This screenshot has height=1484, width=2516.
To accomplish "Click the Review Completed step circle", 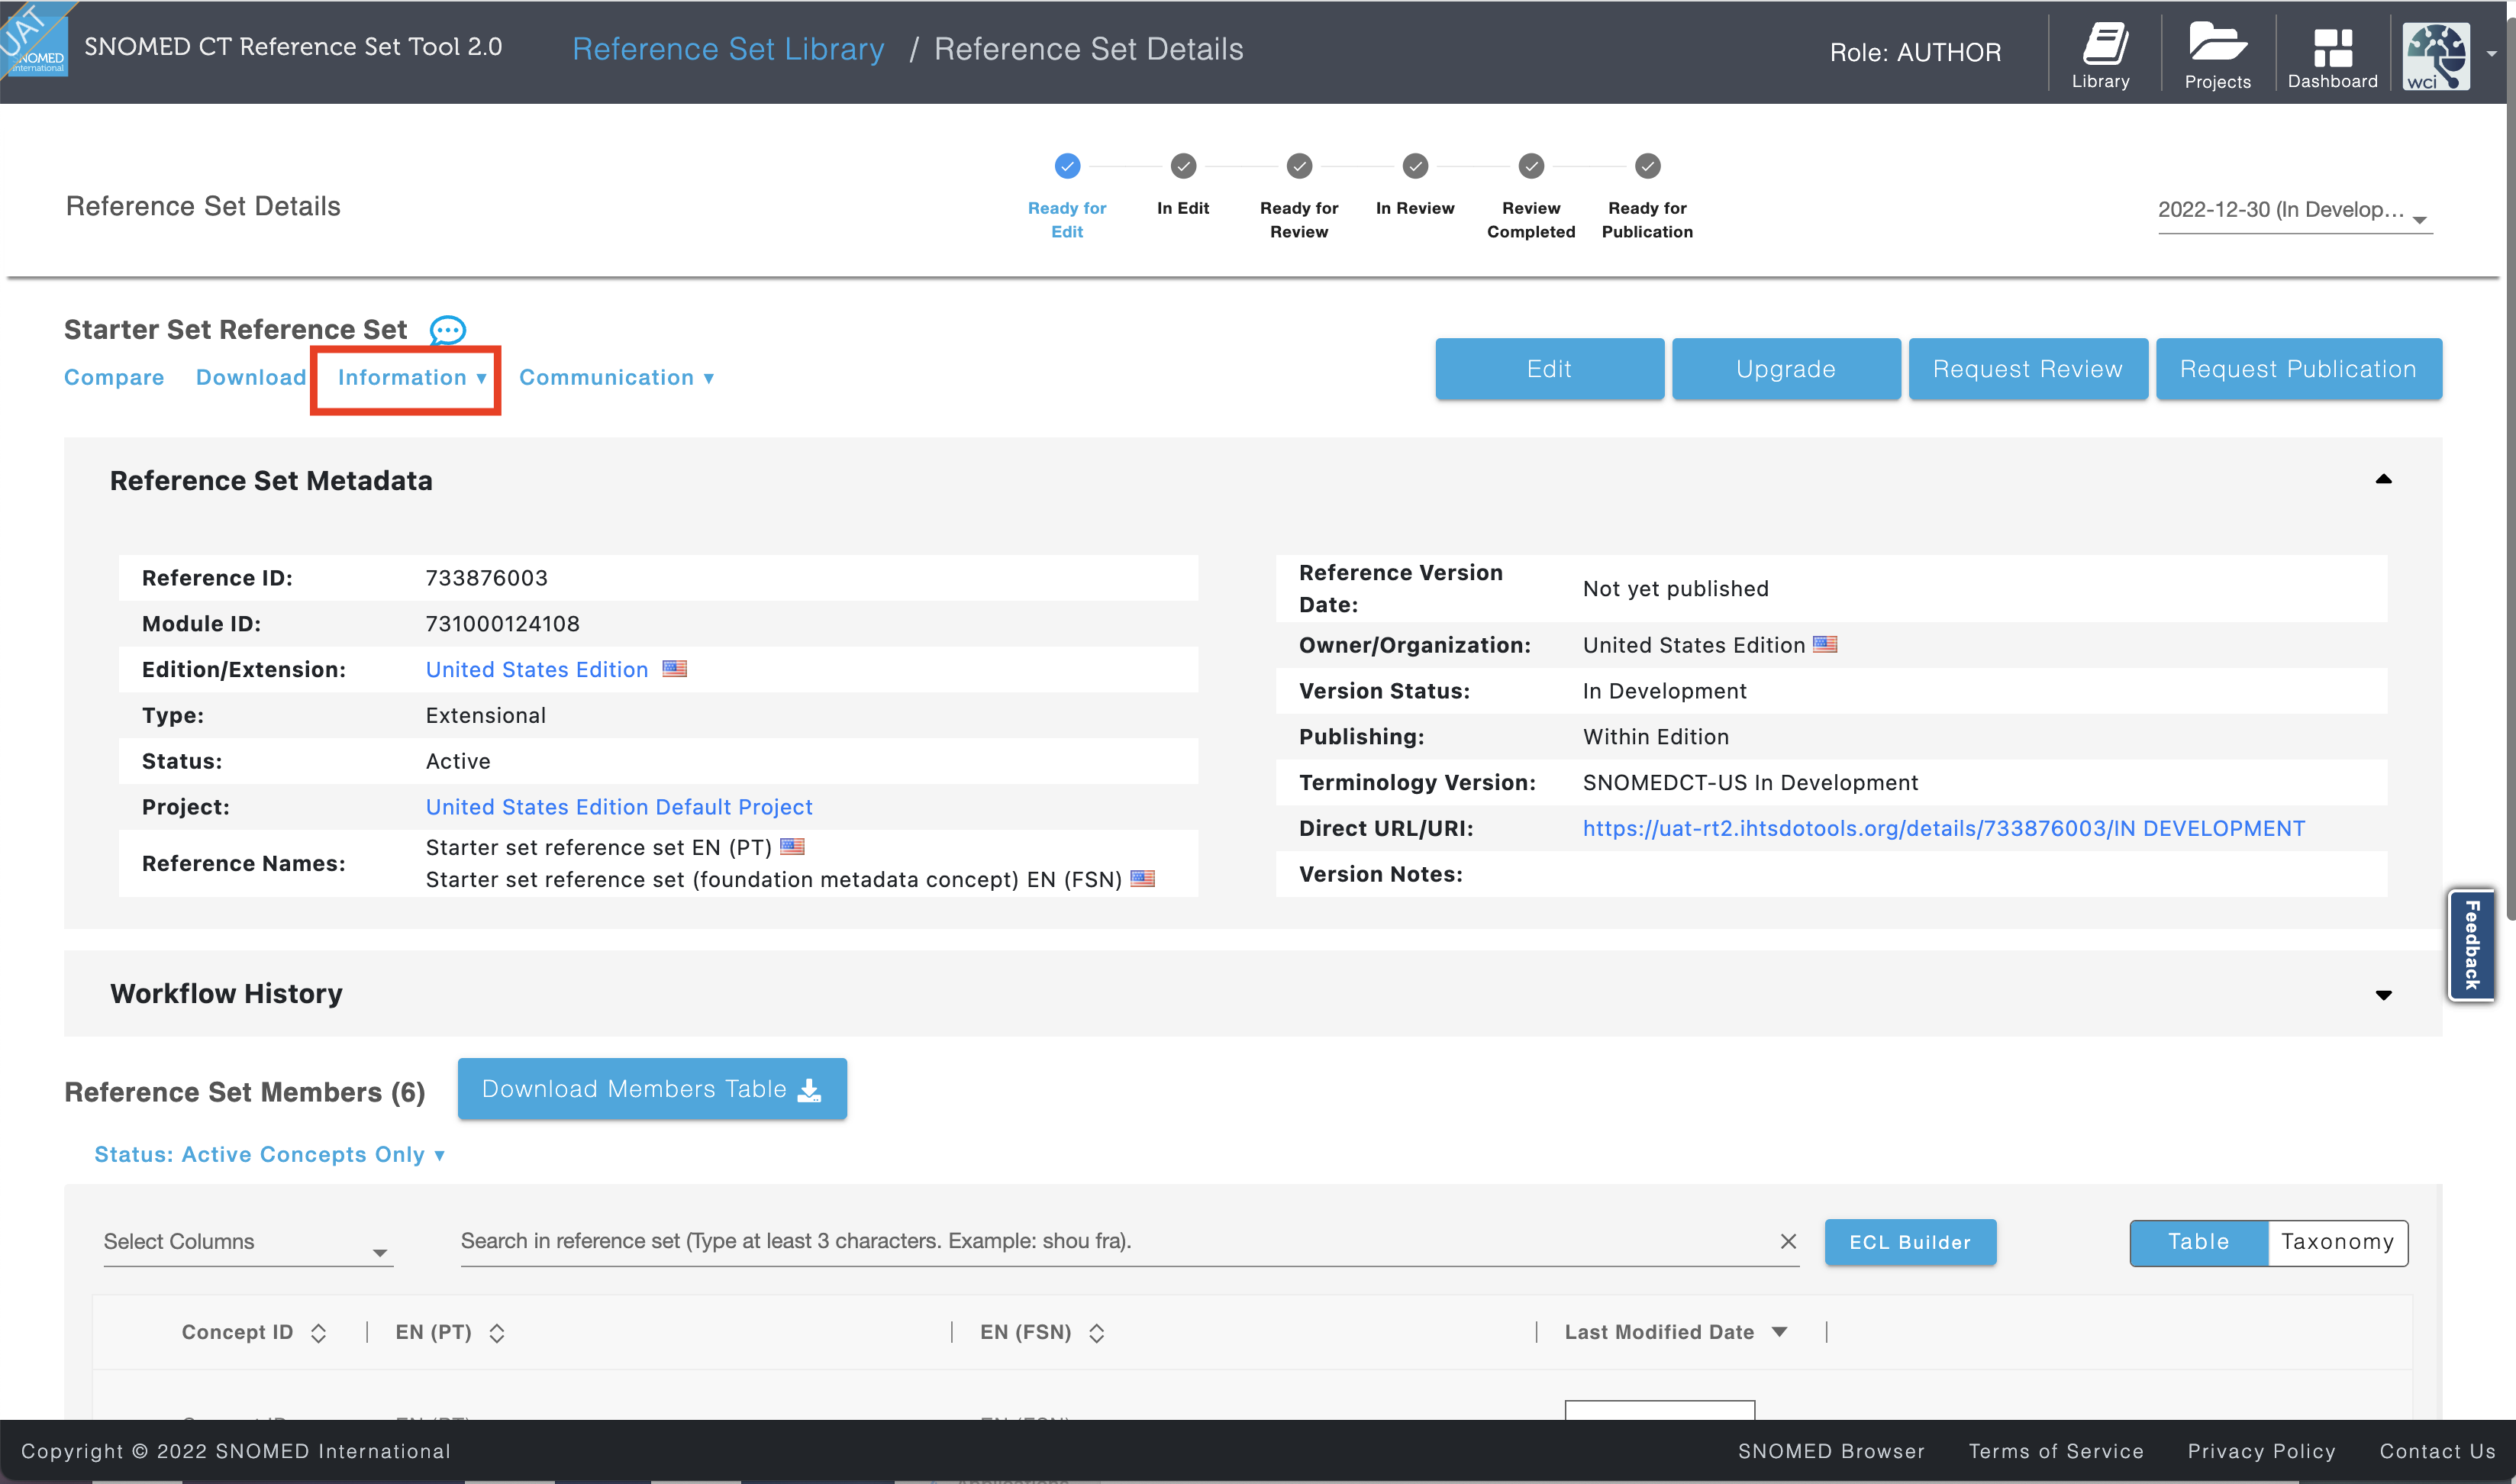I will (1531, 166).
